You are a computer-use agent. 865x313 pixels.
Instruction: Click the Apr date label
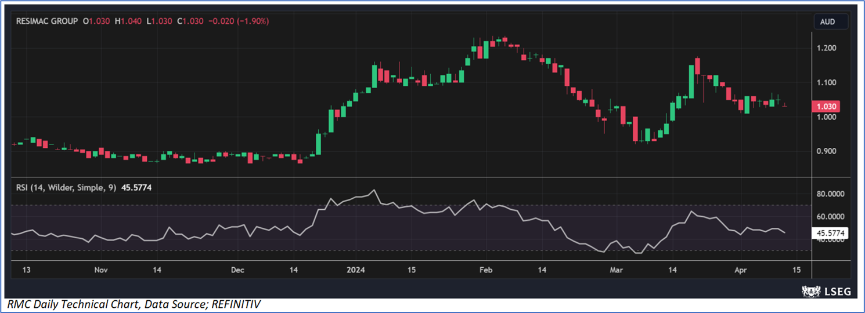point(741,270)
